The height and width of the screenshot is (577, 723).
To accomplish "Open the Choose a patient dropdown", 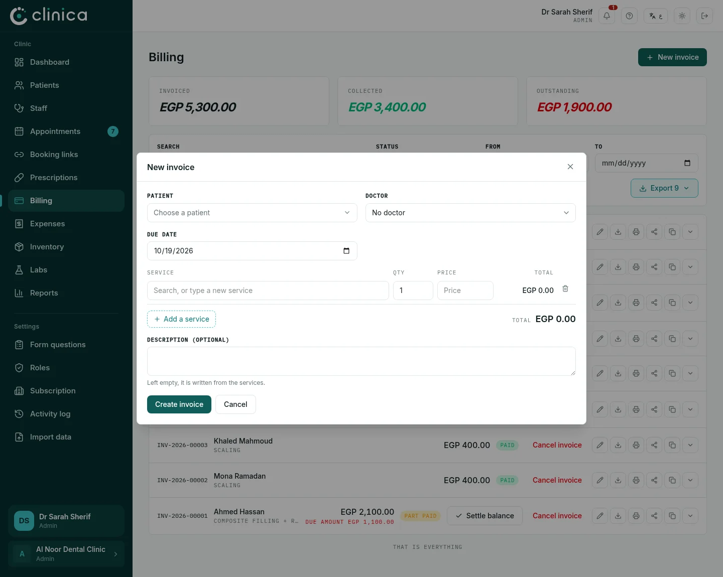I will pyautogui.click(x=252, y=213).
